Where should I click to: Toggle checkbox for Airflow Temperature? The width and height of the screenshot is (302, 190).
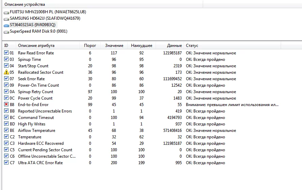click(x=6, y=130)
